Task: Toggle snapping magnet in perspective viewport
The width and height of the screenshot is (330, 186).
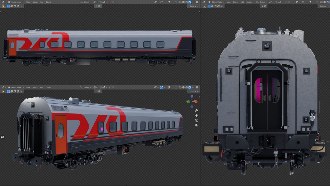Action: pos(101,87)
